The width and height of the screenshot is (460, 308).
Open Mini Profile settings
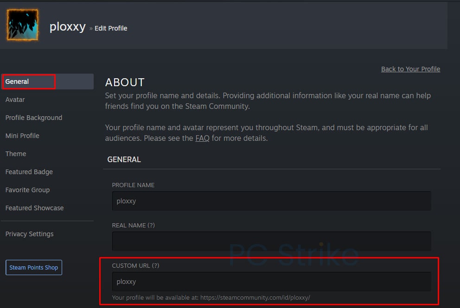tap(22, 136)
